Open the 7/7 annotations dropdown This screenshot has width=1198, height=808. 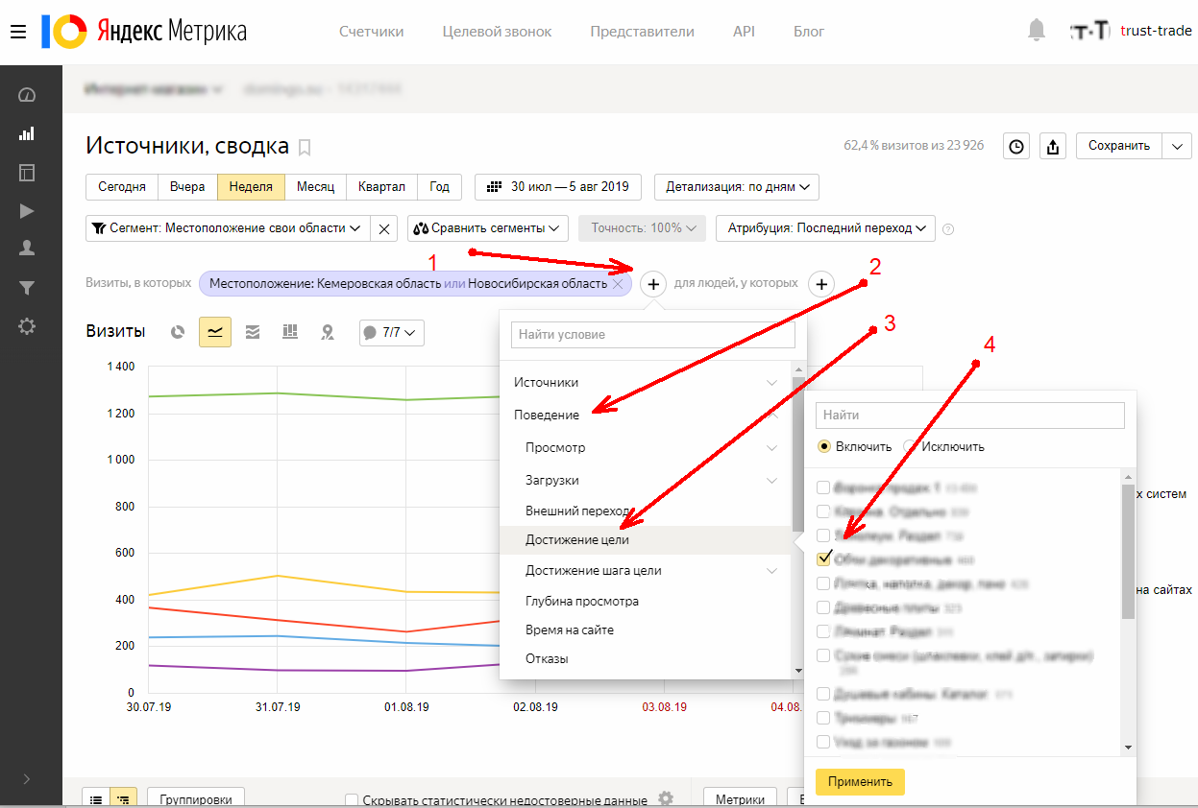(391, 332)
